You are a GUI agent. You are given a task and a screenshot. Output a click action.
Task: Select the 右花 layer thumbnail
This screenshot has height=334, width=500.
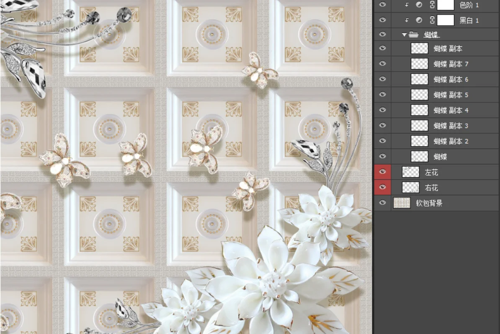pyautogui.click(x=410, y=187)
